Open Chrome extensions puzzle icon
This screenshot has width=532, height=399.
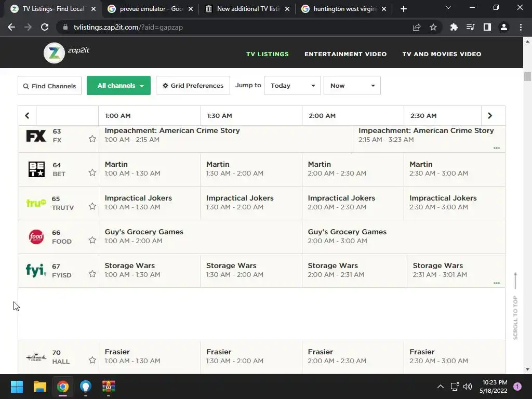tap(454, 27)
